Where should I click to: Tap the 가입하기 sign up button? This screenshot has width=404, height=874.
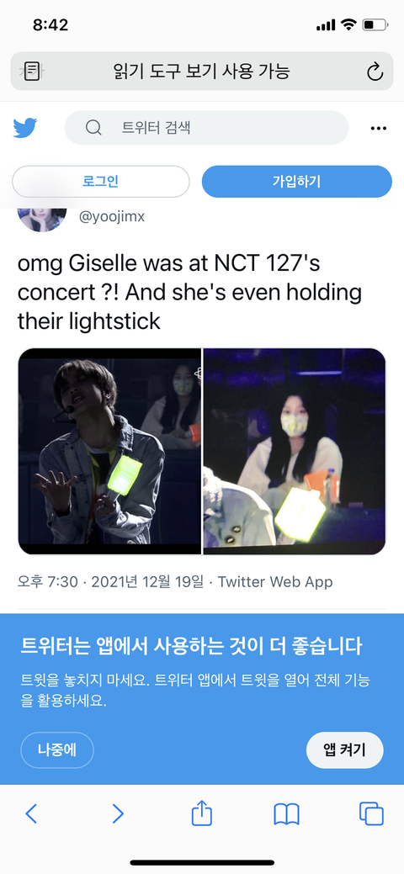point(297,181)
